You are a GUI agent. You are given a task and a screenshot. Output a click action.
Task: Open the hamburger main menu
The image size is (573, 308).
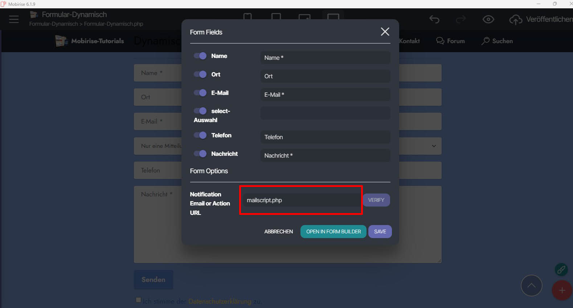14,19
